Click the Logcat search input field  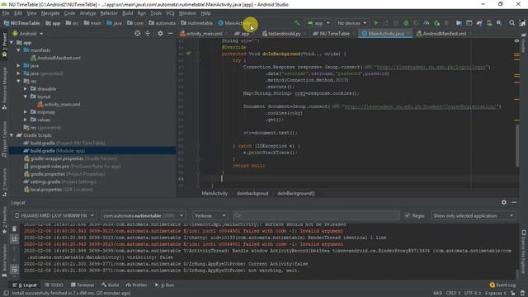[317, 215]
